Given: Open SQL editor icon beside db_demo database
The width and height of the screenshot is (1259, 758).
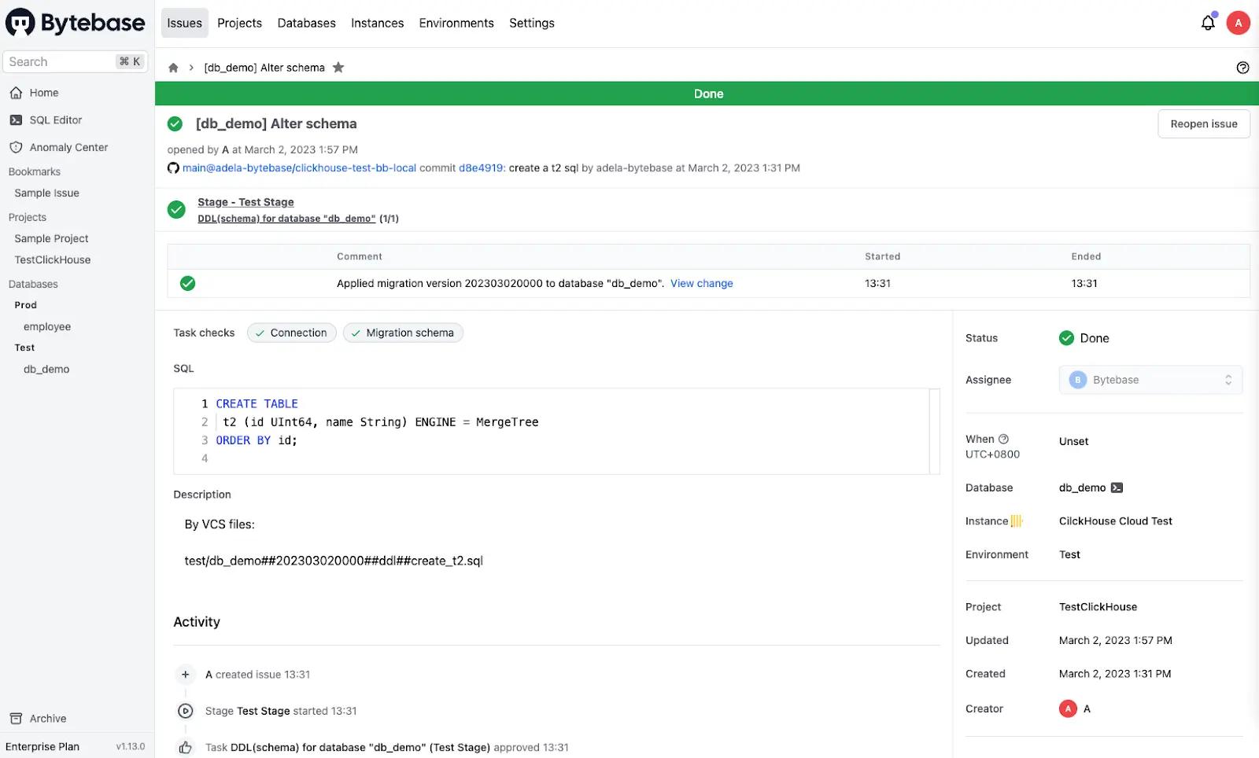Looking at the screenshot, I should click(1117, 488).
